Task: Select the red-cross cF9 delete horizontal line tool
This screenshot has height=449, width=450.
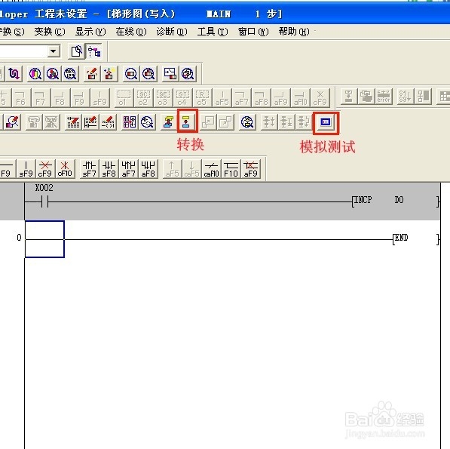Action: tap(45, 169)
